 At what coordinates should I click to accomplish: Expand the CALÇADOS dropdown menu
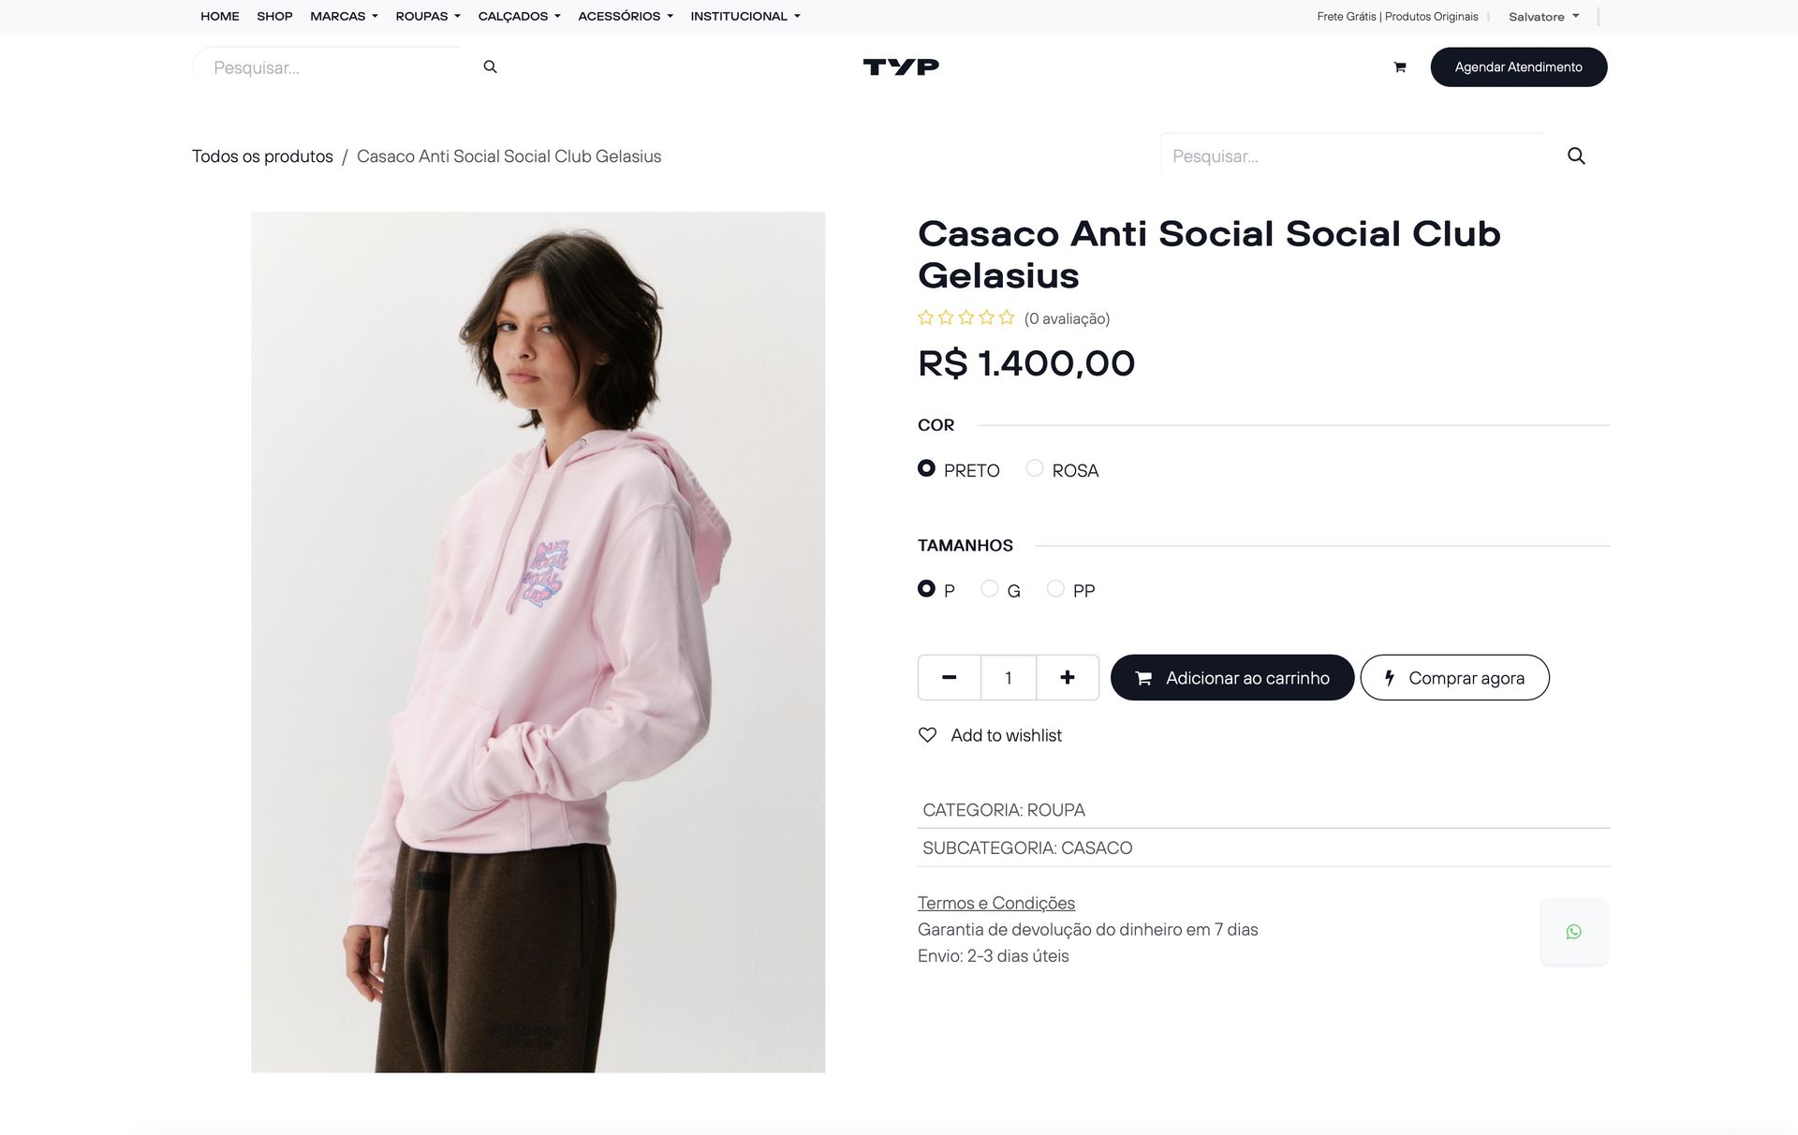pyautogui.click(x=519, y=16)
